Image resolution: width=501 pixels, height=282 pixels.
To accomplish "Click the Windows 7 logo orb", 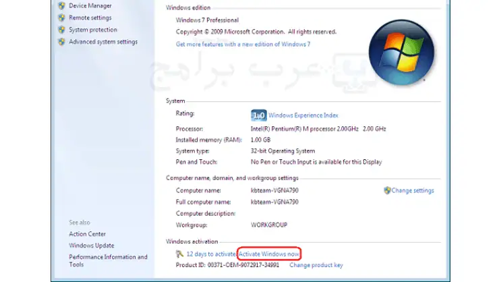I will coord(401,52).
